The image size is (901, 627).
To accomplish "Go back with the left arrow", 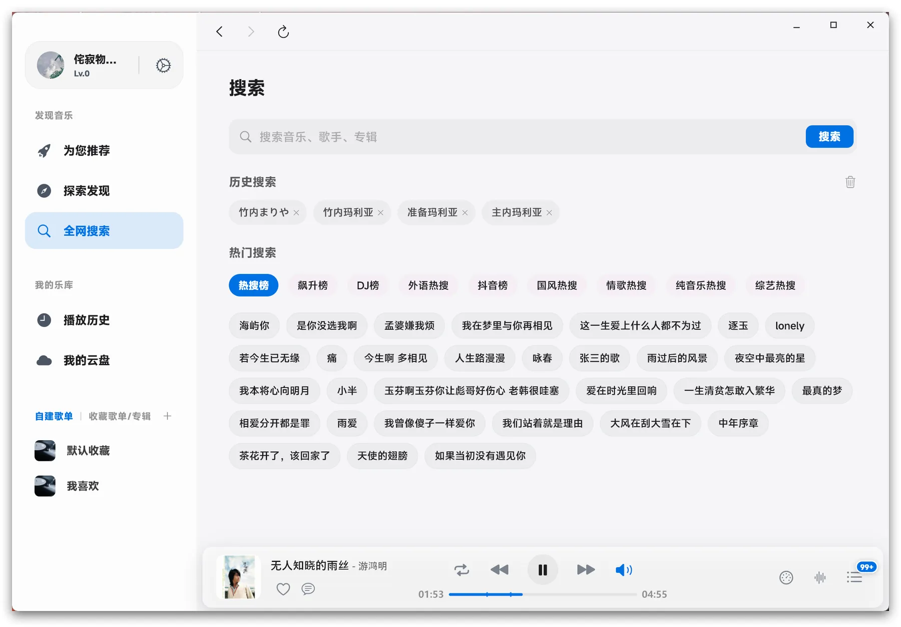I will point(219,32).
